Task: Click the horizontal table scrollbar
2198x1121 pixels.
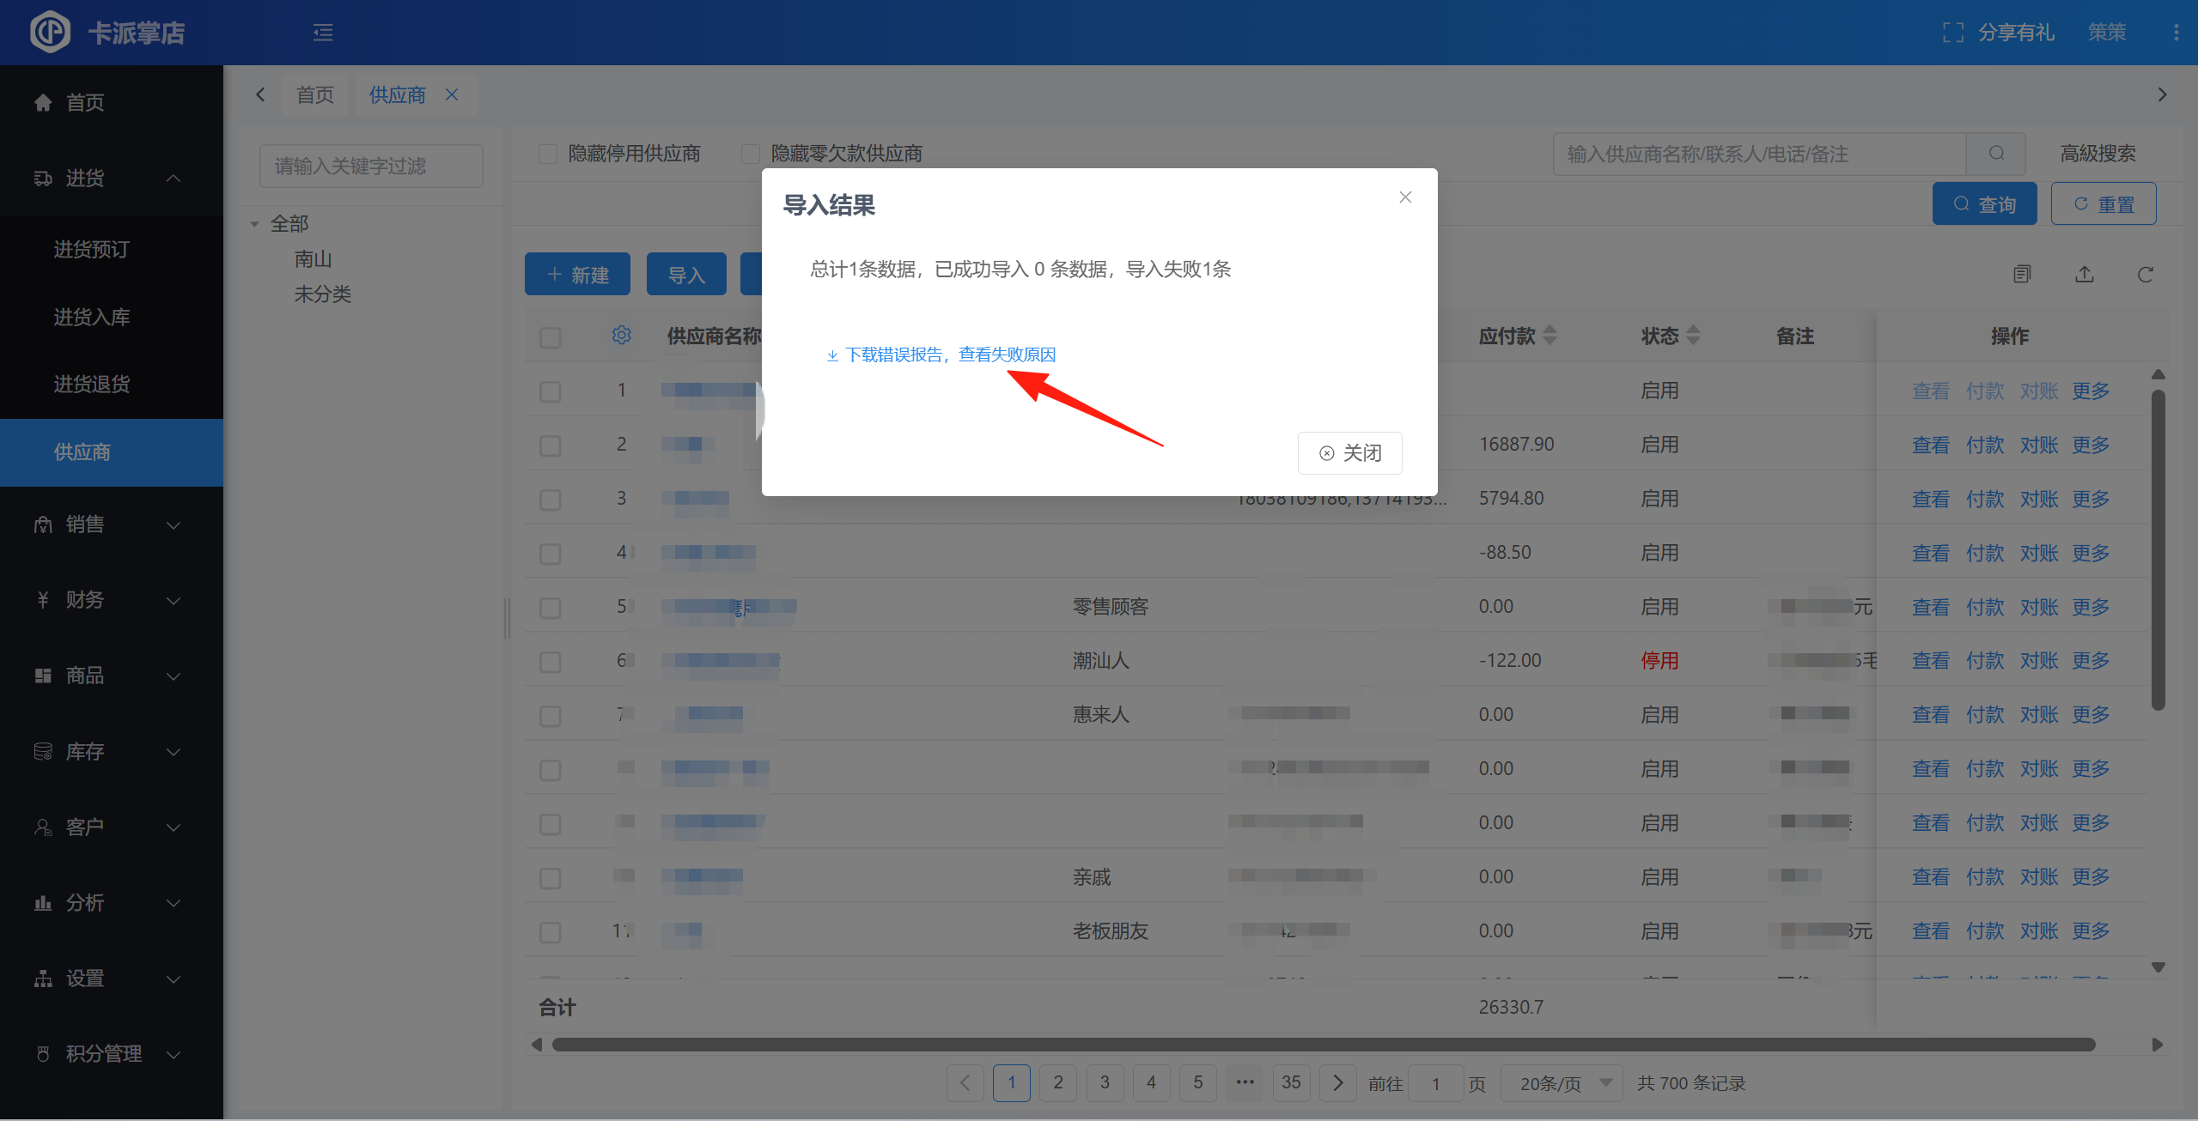Action: (x=1323, y=1045)
